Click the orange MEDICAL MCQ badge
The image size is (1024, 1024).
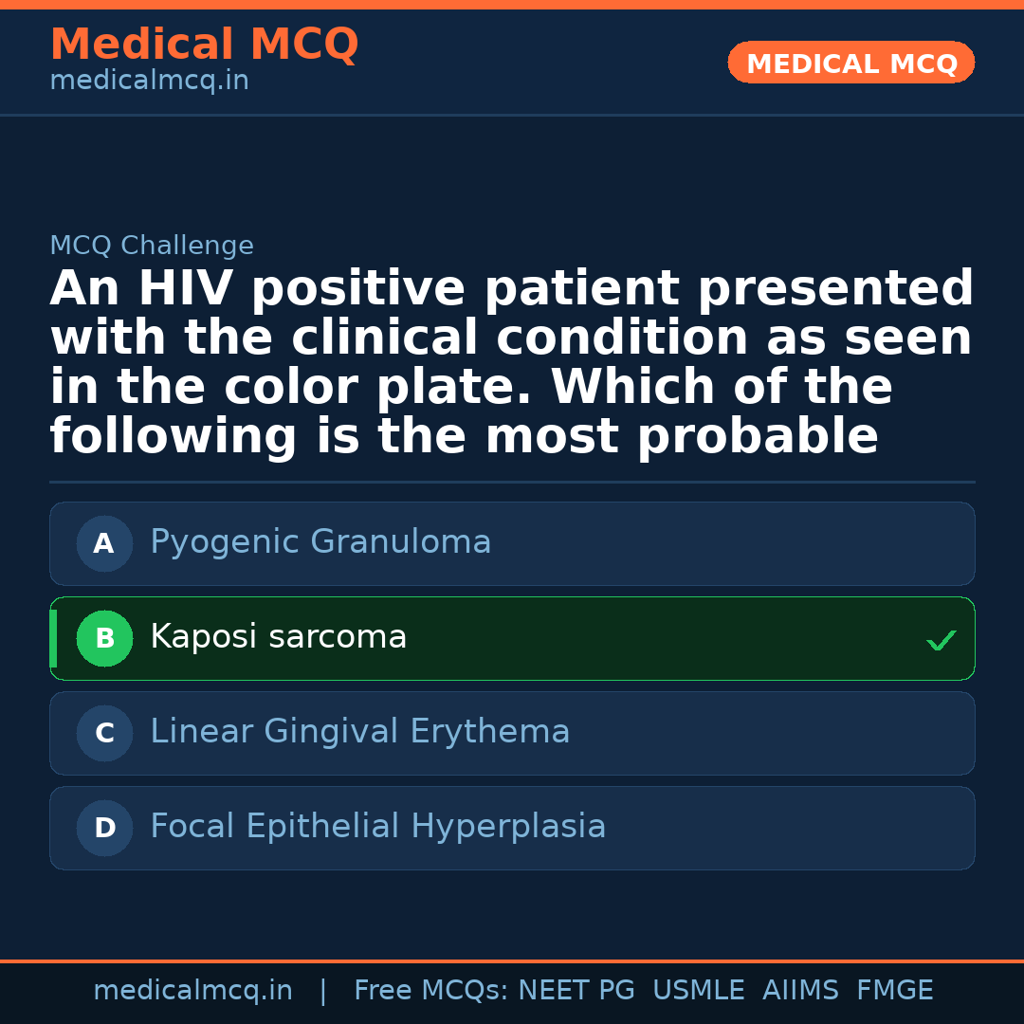click(x=851, y=63)
